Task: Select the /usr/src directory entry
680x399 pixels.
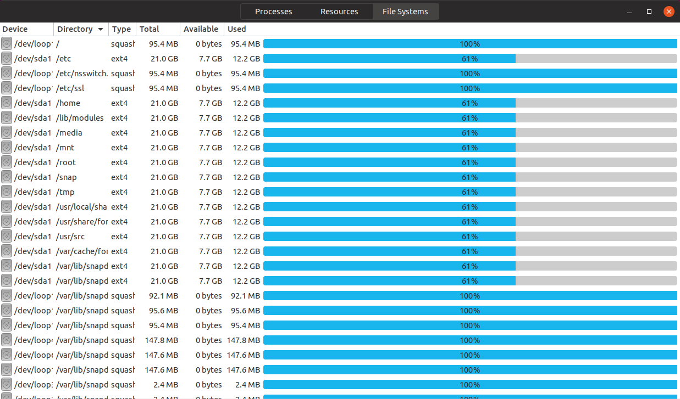Action: click(70, 237)
